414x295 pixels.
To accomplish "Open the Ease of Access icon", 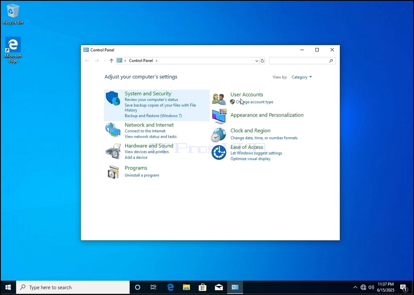I will 219,152.
